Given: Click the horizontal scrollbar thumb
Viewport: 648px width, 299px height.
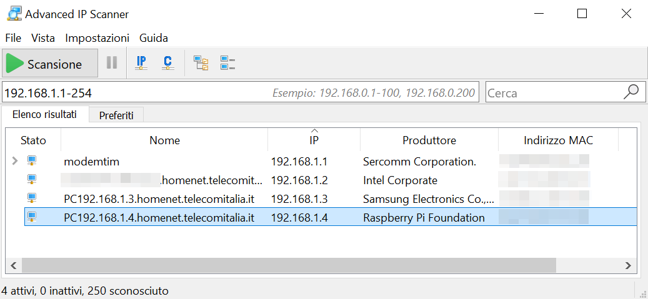Looking at the screenshot, I should point(289,265).
